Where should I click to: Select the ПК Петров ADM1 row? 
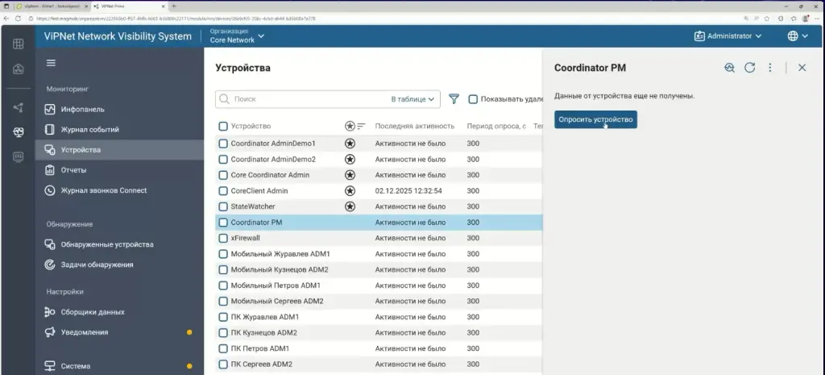pos(379,348)
